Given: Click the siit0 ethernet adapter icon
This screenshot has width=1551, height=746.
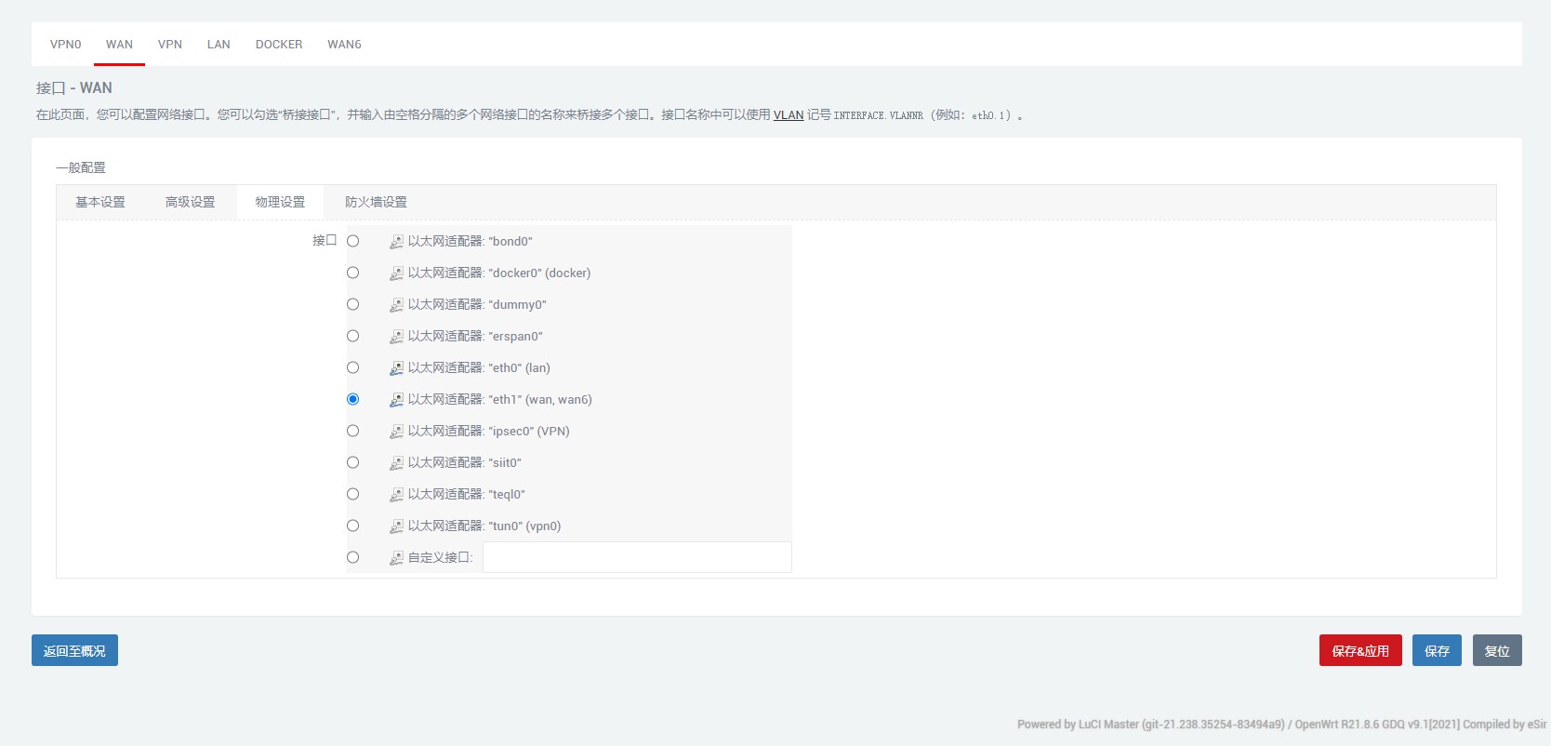Looking at the screenshot, I should (x=396, y=463).
